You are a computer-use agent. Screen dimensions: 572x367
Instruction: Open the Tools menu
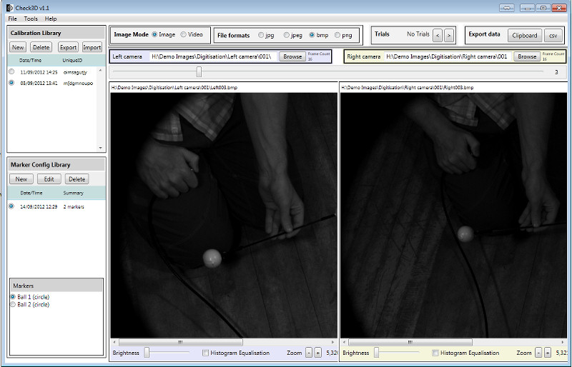click(x=31, y=19)
